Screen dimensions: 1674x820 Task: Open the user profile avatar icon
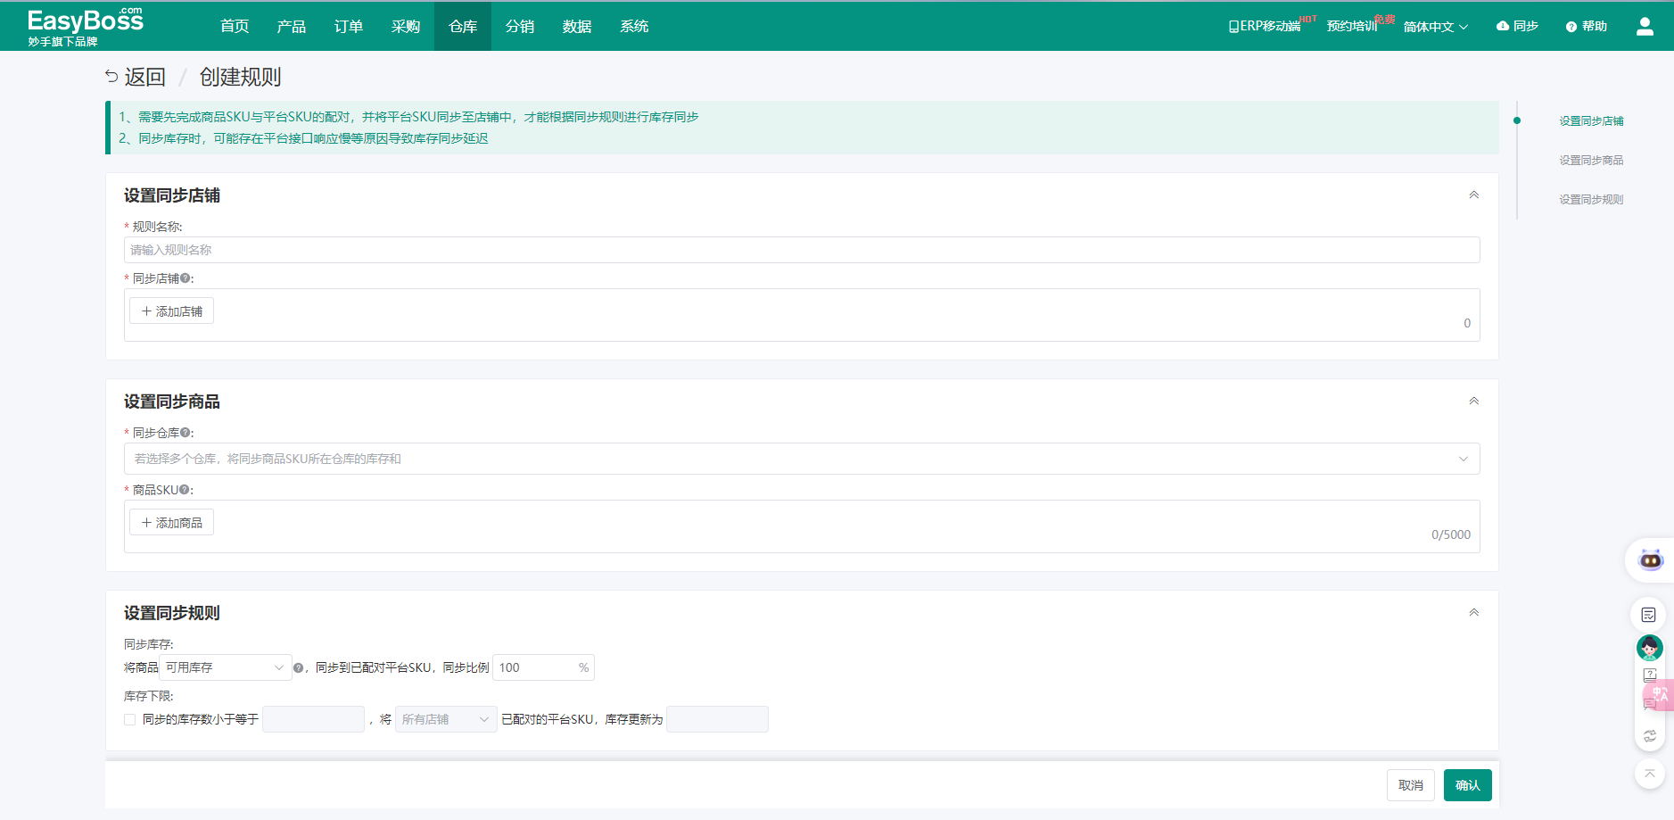click(x=1645, y=27)
